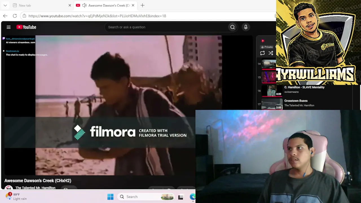Open Task View on the taskbar
Screen dimensions: 361x203
180,197
